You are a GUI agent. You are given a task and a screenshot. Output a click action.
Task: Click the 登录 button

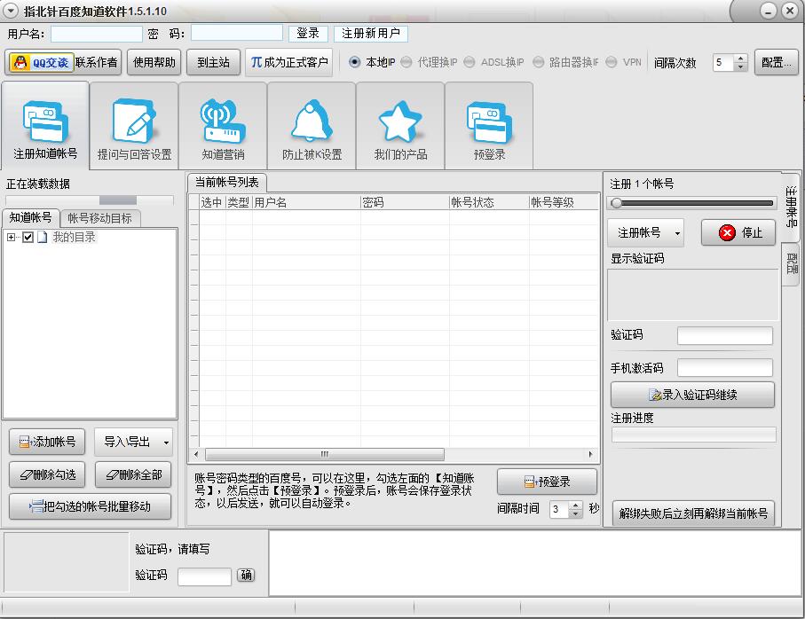tap(308, 34)
